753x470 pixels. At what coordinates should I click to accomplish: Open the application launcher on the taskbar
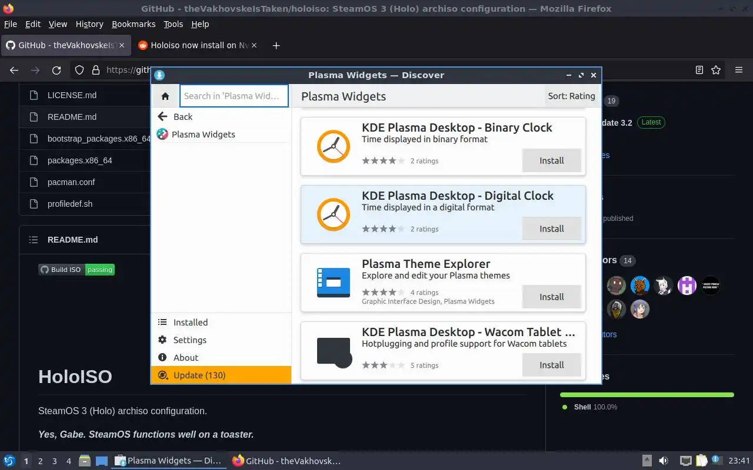pos(9,461)
